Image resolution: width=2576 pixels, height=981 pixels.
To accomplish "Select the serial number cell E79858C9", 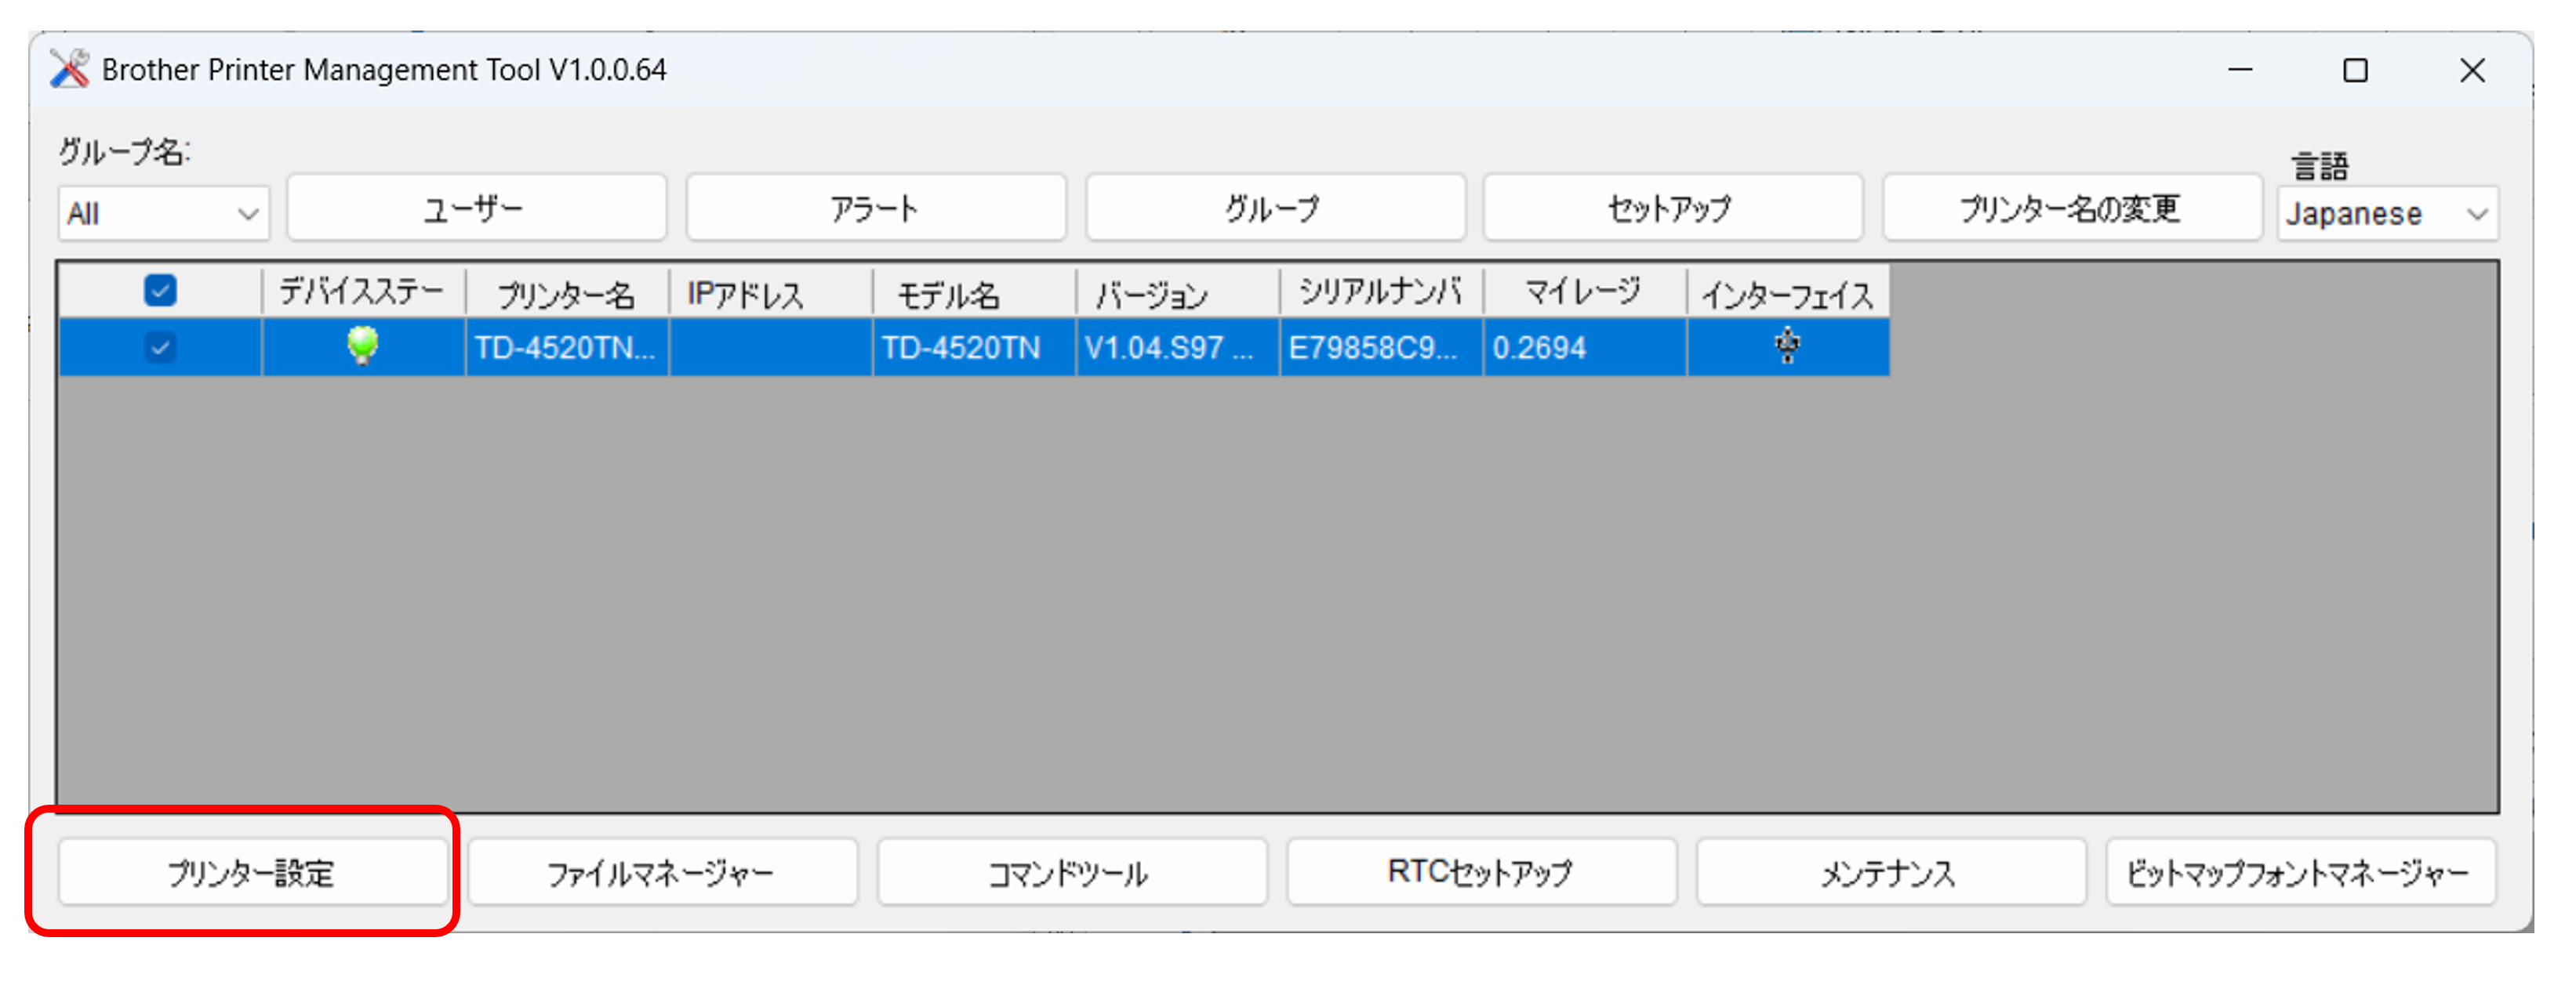I will pyautogui.click(x=1379, y=348).
